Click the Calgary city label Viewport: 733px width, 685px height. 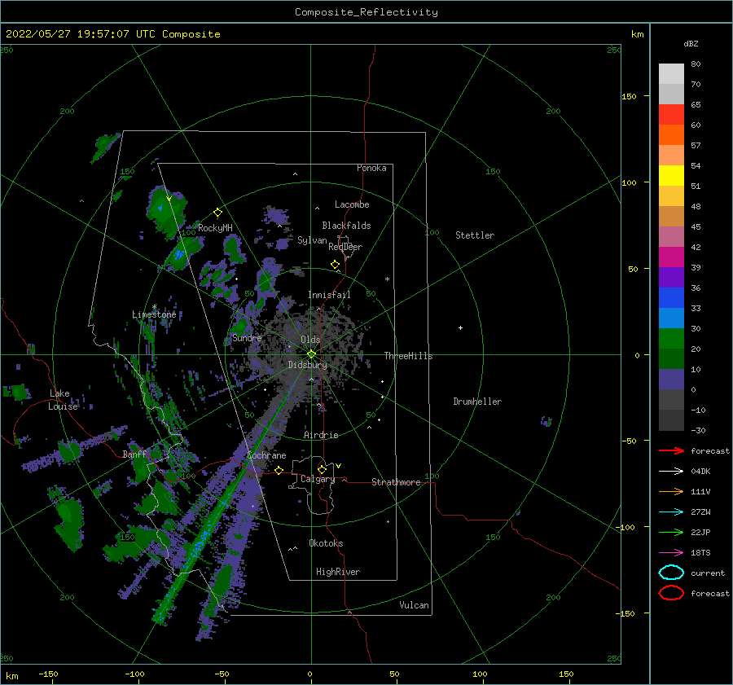(318, 479)
